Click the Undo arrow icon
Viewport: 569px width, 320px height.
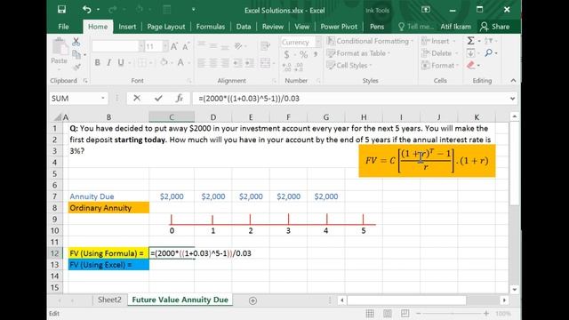click(x=86, y=10)
